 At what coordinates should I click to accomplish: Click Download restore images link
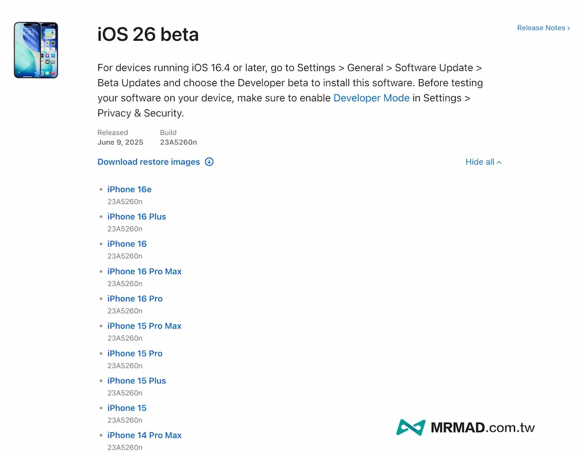click(x=148, y=162)
